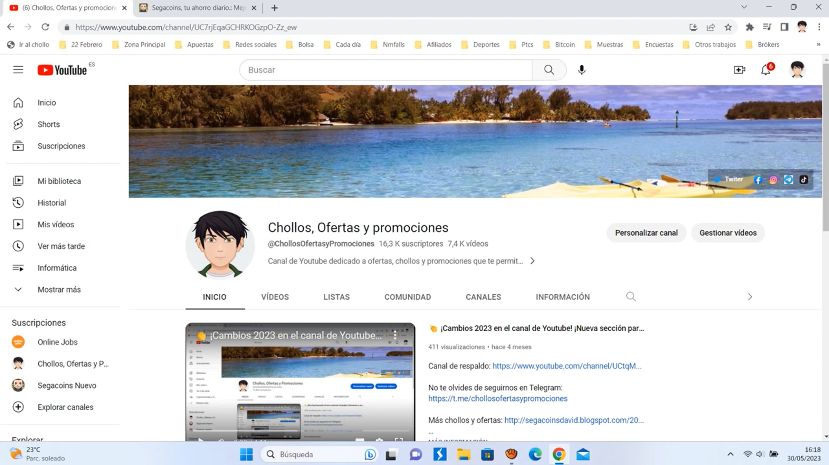The image size is (829, 465).
Task: Open the create video camera icon
Action: [x=739, y=70]
